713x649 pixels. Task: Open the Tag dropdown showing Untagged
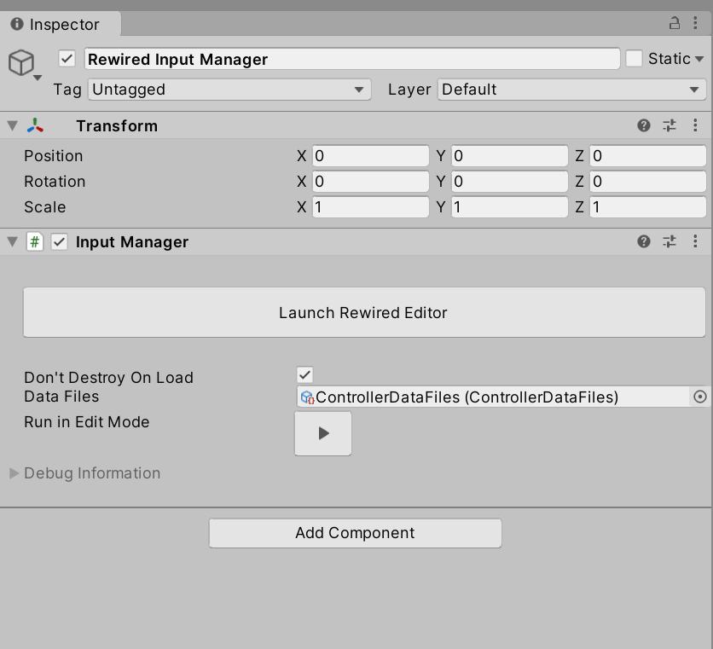click(229, 90)
